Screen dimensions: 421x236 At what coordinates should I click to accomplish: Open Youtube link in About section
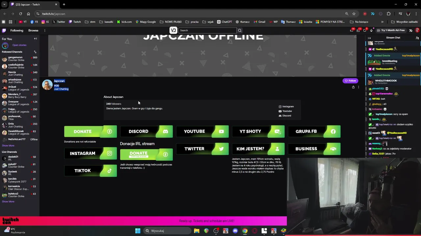[x=285, y=111]
